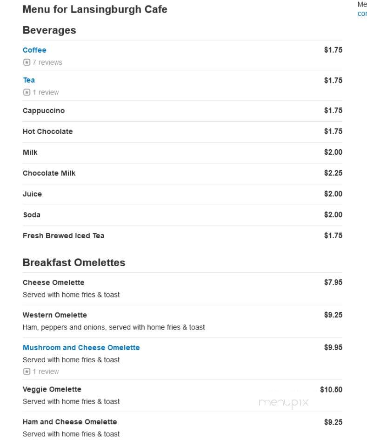Click the star icon under Mushroom and Cheese Omelette

click(27, 372)
